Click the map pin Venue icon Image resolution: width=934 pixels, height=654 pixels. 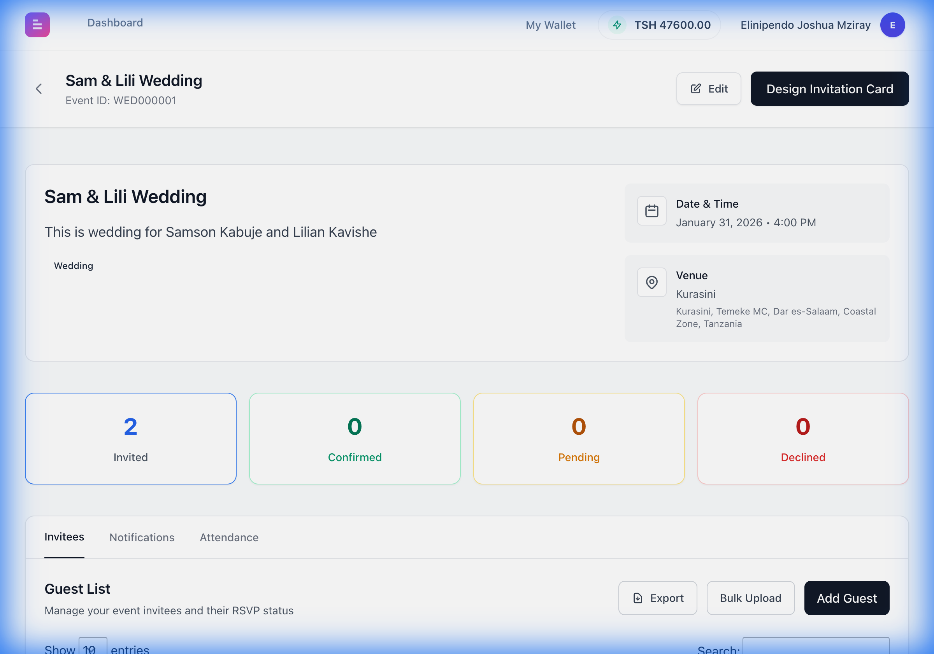pyautogui.click(x=651, y=282)
